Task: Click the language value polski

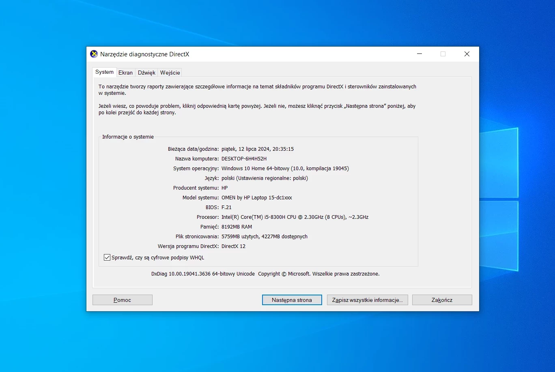Action: coord(265,178)
